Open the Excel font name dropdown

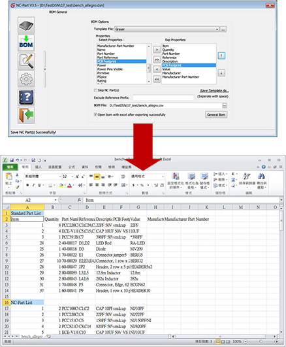pyautogui.click(x=60, y=176)
